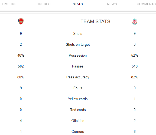Click Liverpool's 52% possession value
The image size is (156, 135).
[135, 56]
